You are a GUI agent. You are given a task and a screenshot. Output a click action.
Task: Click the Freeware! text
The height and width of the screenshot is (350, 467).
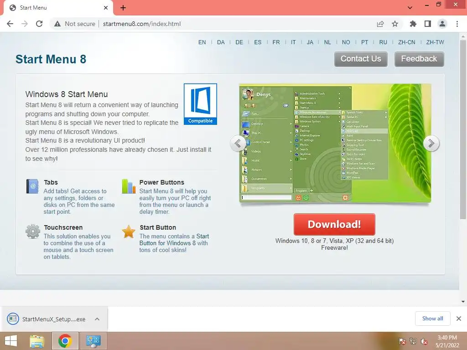334,247
